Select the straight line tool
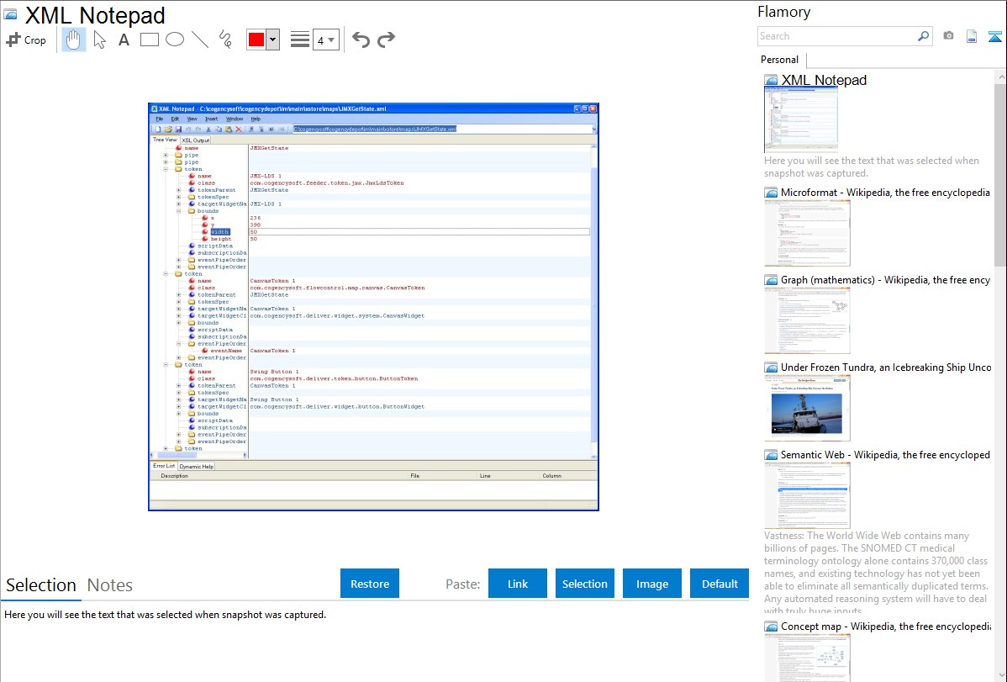Image resolution: width=1007 pixels, height=682 pixels. (200, 40)
